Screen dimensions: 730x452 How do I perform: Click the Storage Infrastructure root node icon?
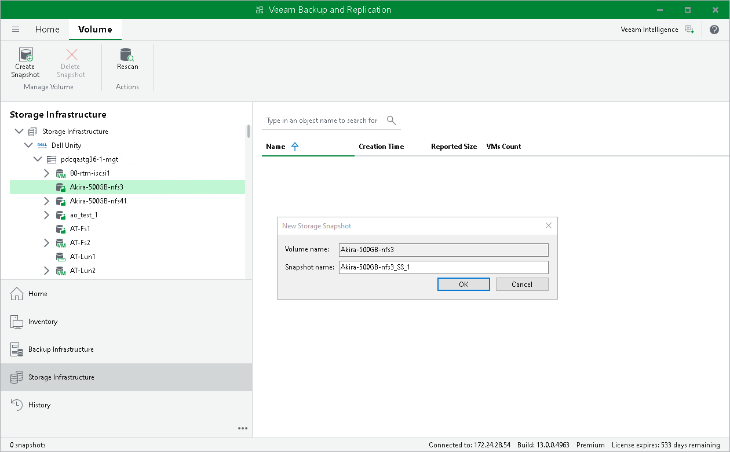32,132
